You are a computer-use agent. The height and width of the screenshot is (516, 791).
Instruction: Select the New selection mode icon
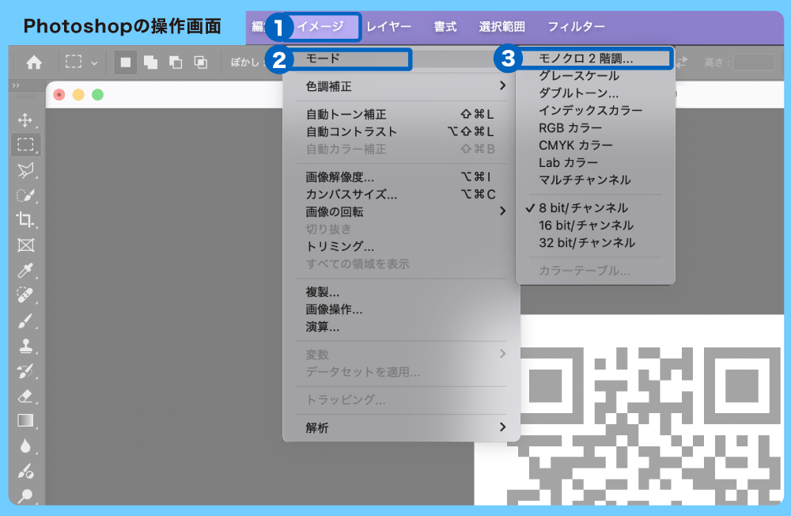point(125,63)
